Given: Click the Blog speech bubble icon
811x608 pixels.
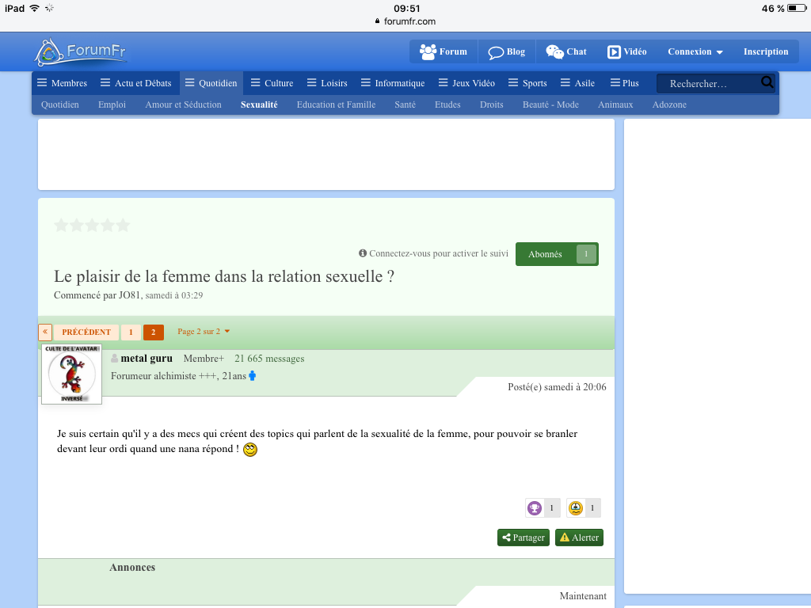Looking at the screenshot, I should point(496,52).
